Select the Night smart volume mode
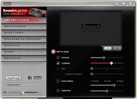 pyautogui.click(x=120, y=81)
